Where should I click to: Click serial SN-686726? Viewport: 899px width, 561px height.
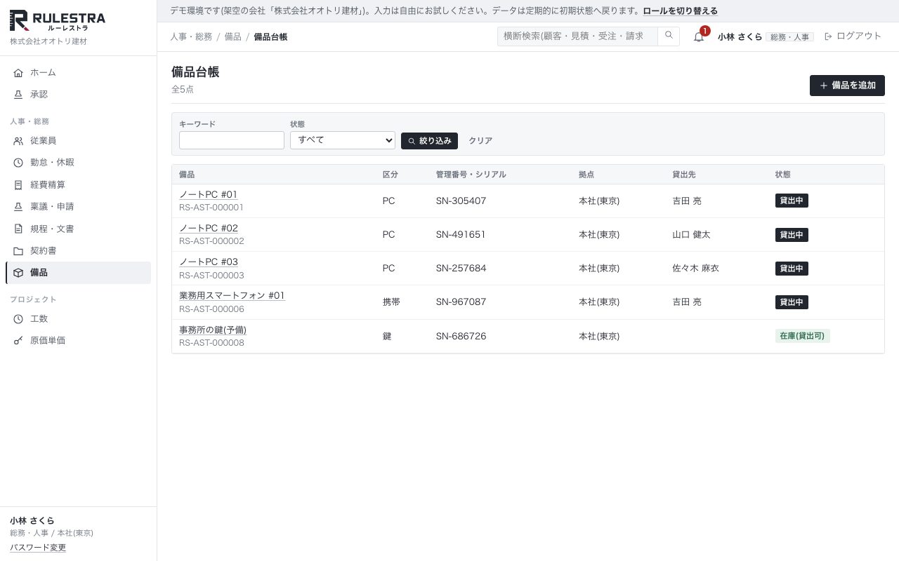tap(461, 336)
